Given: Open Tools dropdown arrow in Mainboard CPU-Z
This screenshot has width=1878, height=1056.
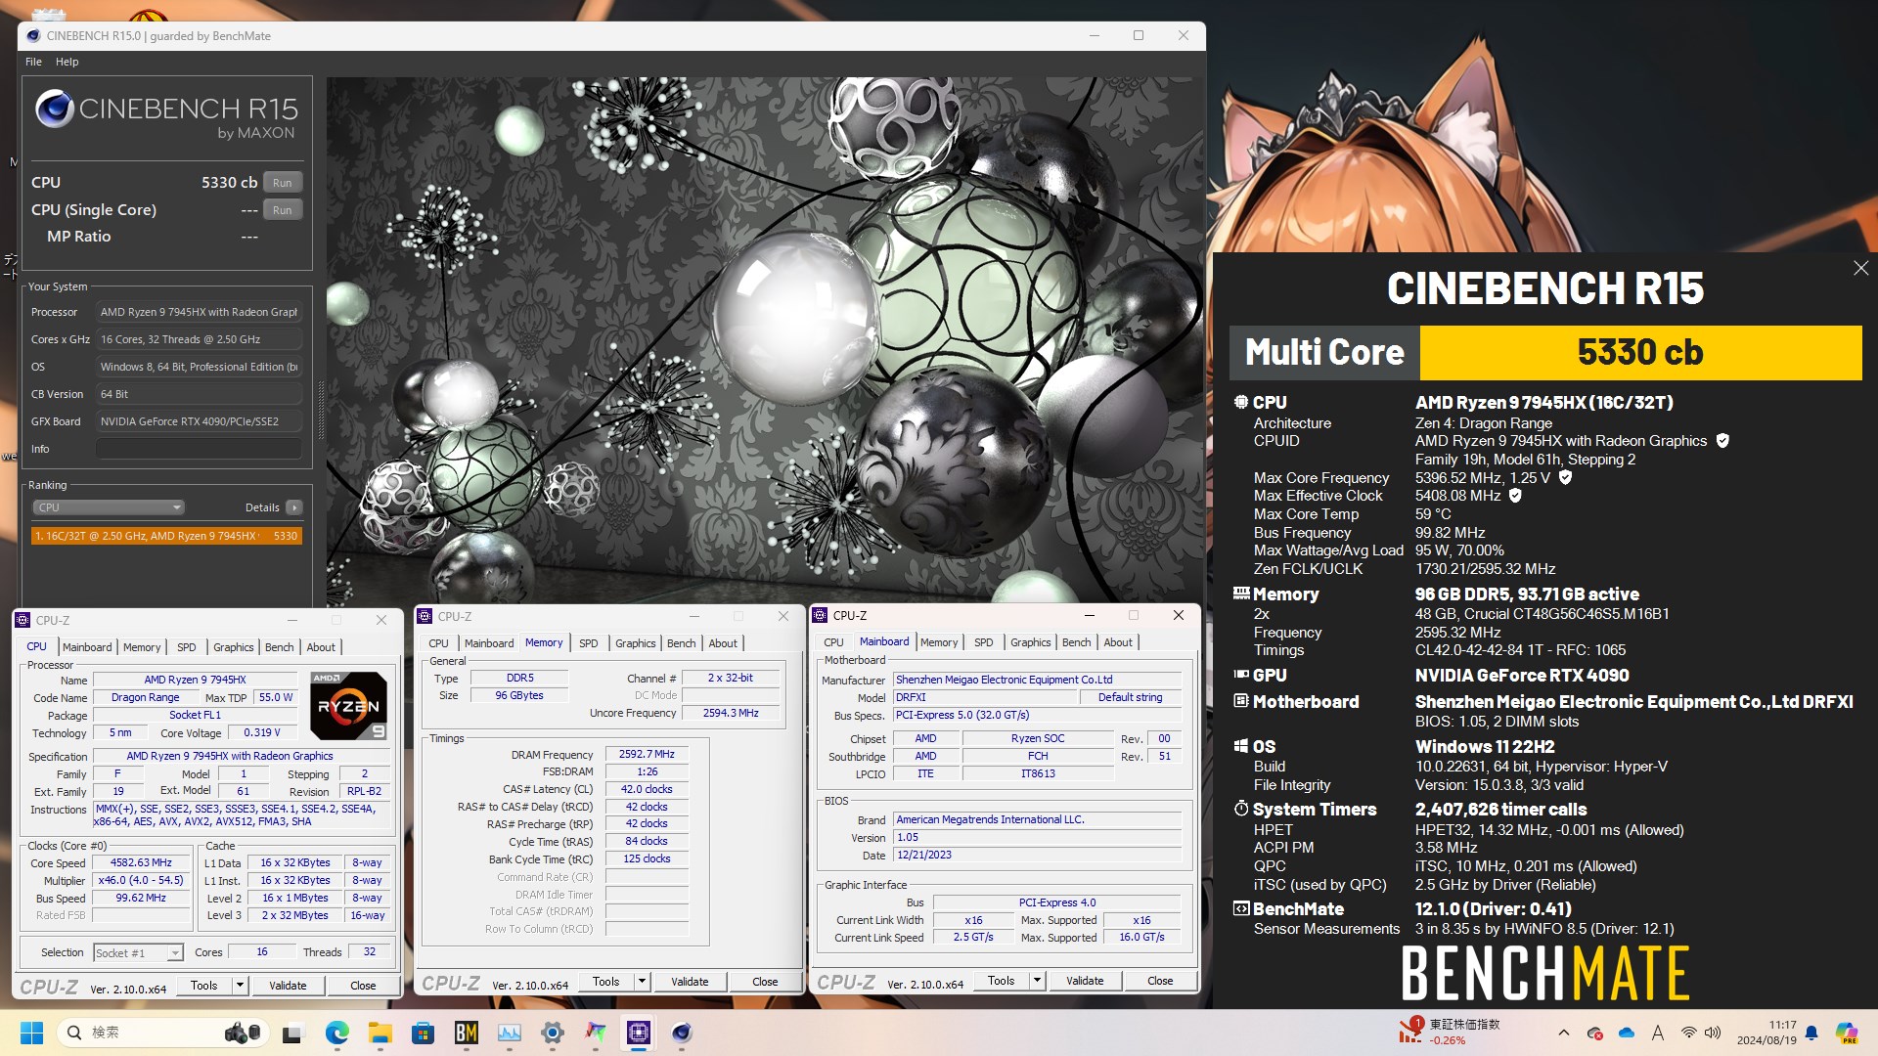Looking at the screenshot, I should 1037,981.
